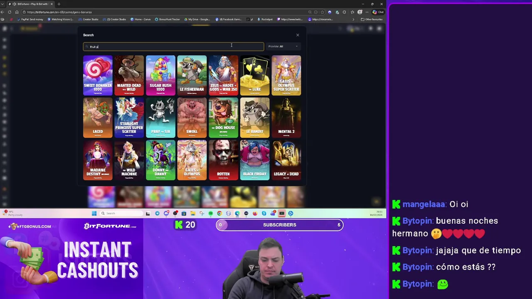Open PayPal: Send money bookmark
The width and height of the screenshot is (532, 299).
click(31, 19)
